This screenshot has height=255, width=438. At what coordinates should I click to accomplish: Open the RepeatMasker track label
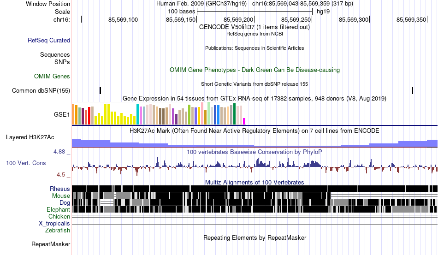tap(51, 244)
